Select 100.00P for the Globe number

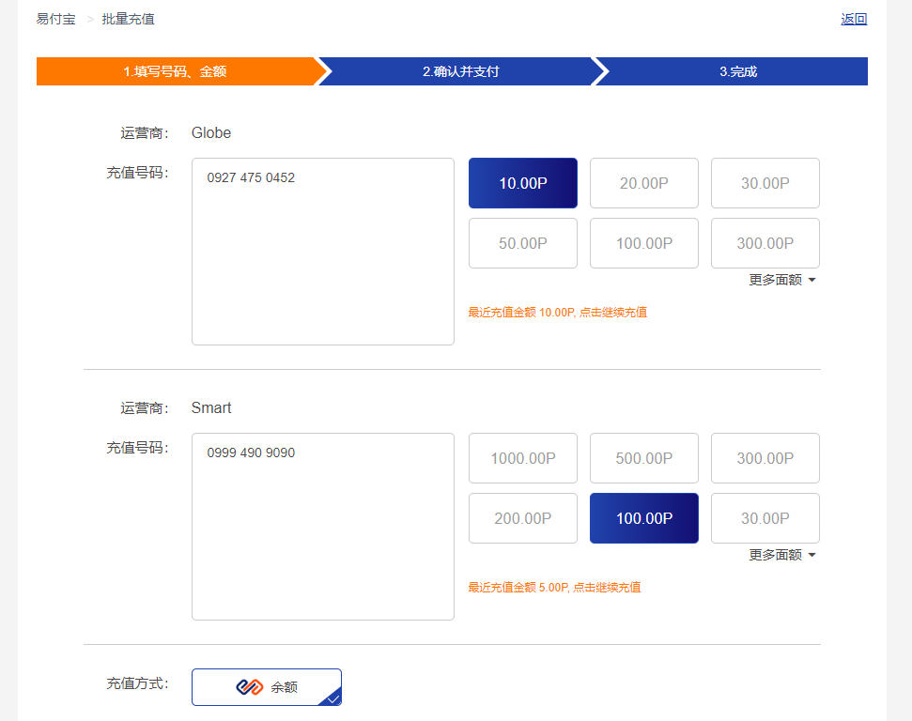[x=643, y=243]
